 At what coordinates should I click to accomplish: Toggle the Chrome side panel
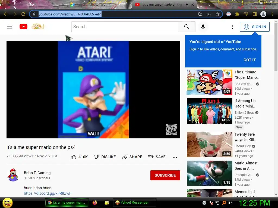(255, 14)
